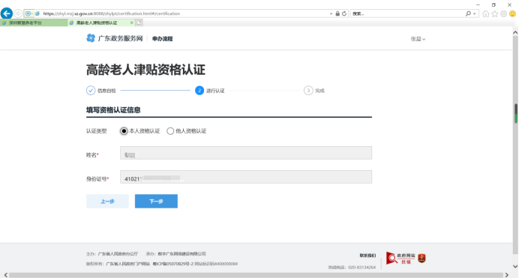Click the red government emblem icon in footer
519x278 pixels.
(x=421, y=258)
